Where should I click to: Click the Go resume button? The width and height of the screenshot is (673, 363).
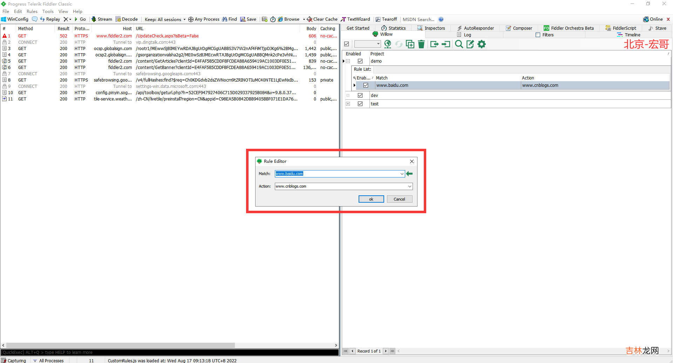[80, 19]
